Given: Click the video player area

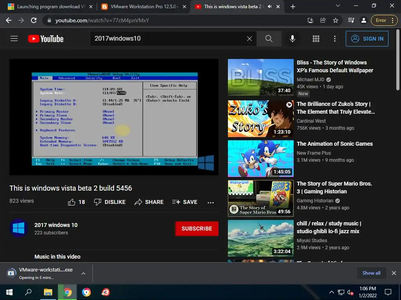Looking at the screenshot, I should click(114, 117).
